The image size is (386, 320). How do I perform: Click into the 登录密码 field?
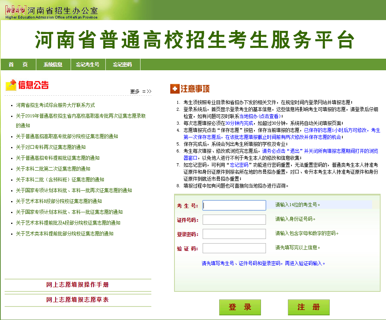[234, 234]
